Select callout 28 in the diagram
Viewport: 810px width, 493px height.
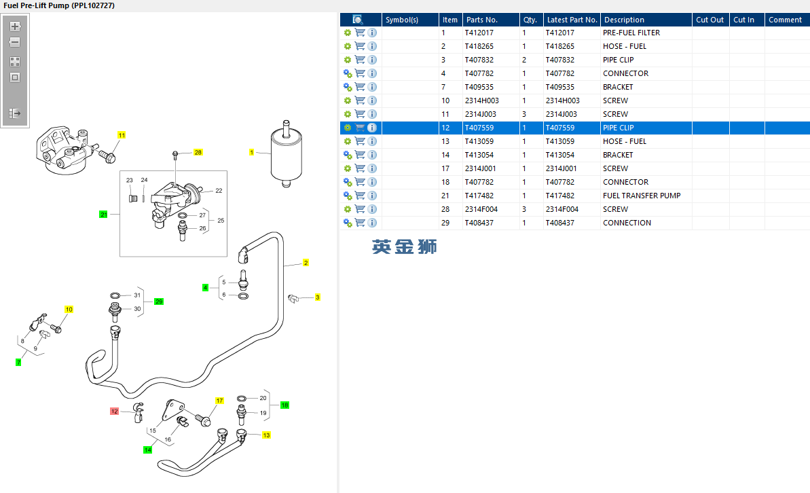(198, 152)
